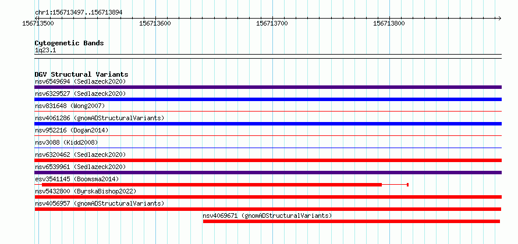Click the 1q23.1 band label
This screenshot has width=518, height=244.
pyautogui.click(x=45, y=51)
